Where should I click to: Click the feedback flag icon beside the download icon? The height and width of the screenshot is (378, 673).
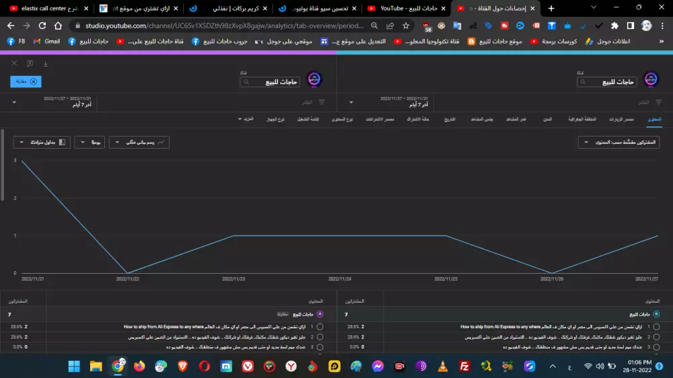(x=30, y=63)
